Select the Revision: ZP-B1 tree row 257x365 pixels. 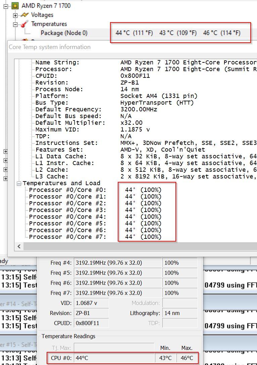pyautogui.click(x=87, y=83)
